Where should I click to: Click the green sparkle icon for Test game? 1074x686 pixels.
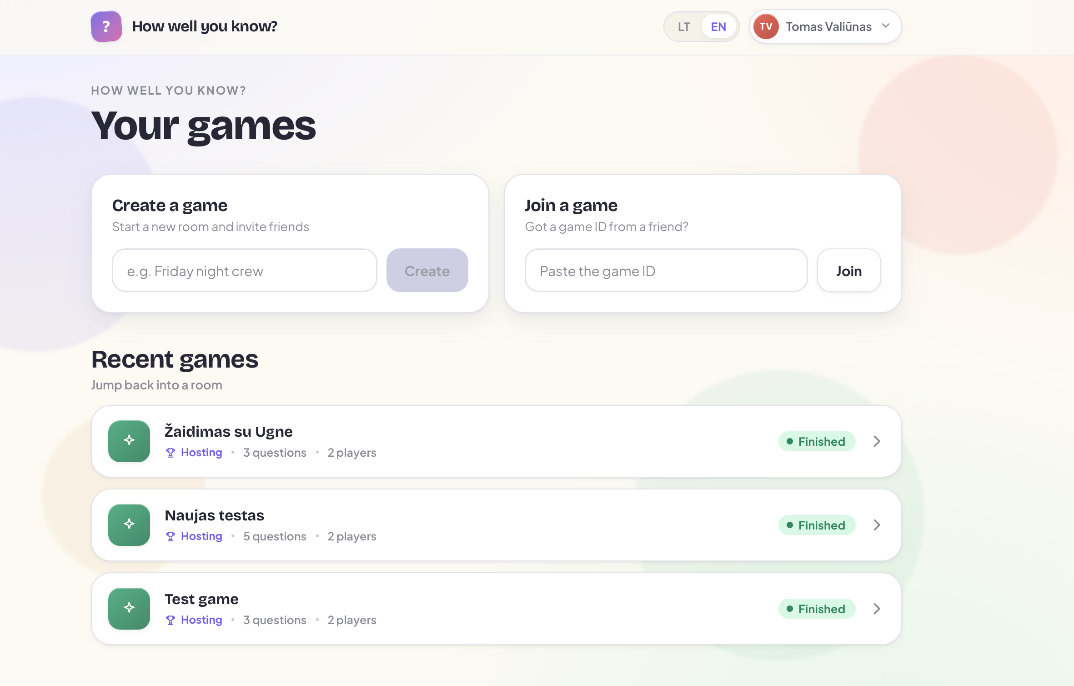pos(129,608)
